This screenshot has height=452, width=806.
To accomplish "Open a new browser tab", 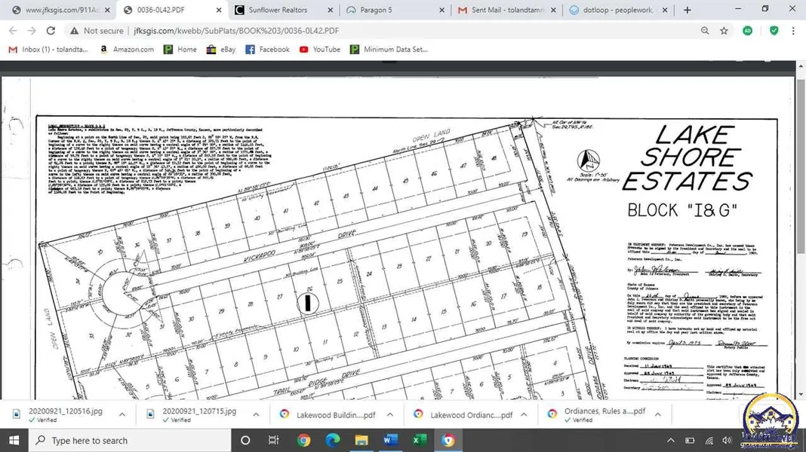I will click(x=687, y=10).
